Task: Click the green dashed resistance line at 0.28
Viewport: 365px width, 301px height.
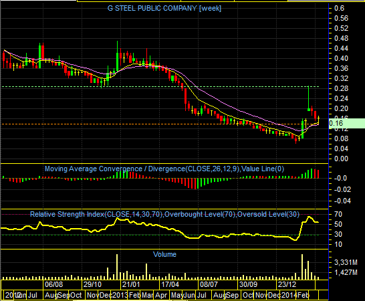Action: [x=160, y=87]
